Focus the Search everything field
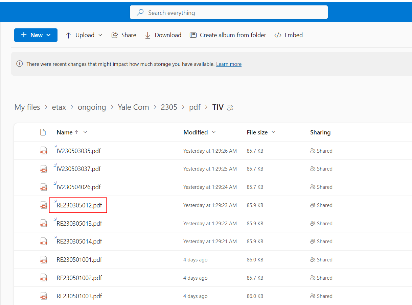This screenshot has width=412, height=305. 229,12
